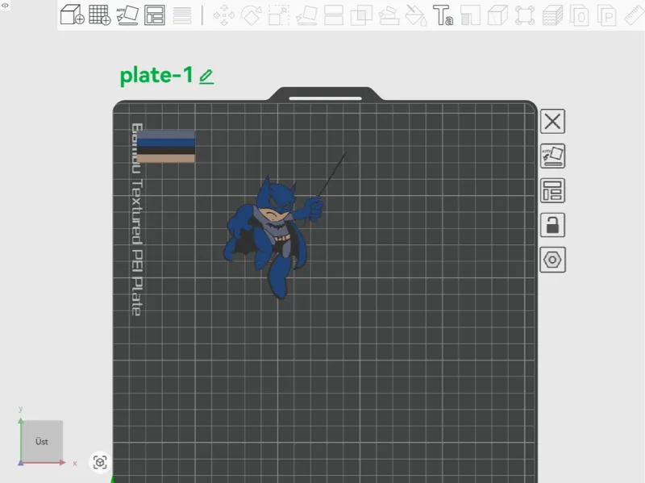
Task: Edit plate-1 name with pencil icon
Action: point(206,77)
